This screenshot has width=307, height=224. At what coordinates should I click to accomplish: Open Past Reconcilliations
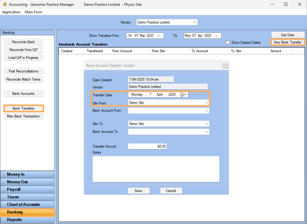point(24,71)
